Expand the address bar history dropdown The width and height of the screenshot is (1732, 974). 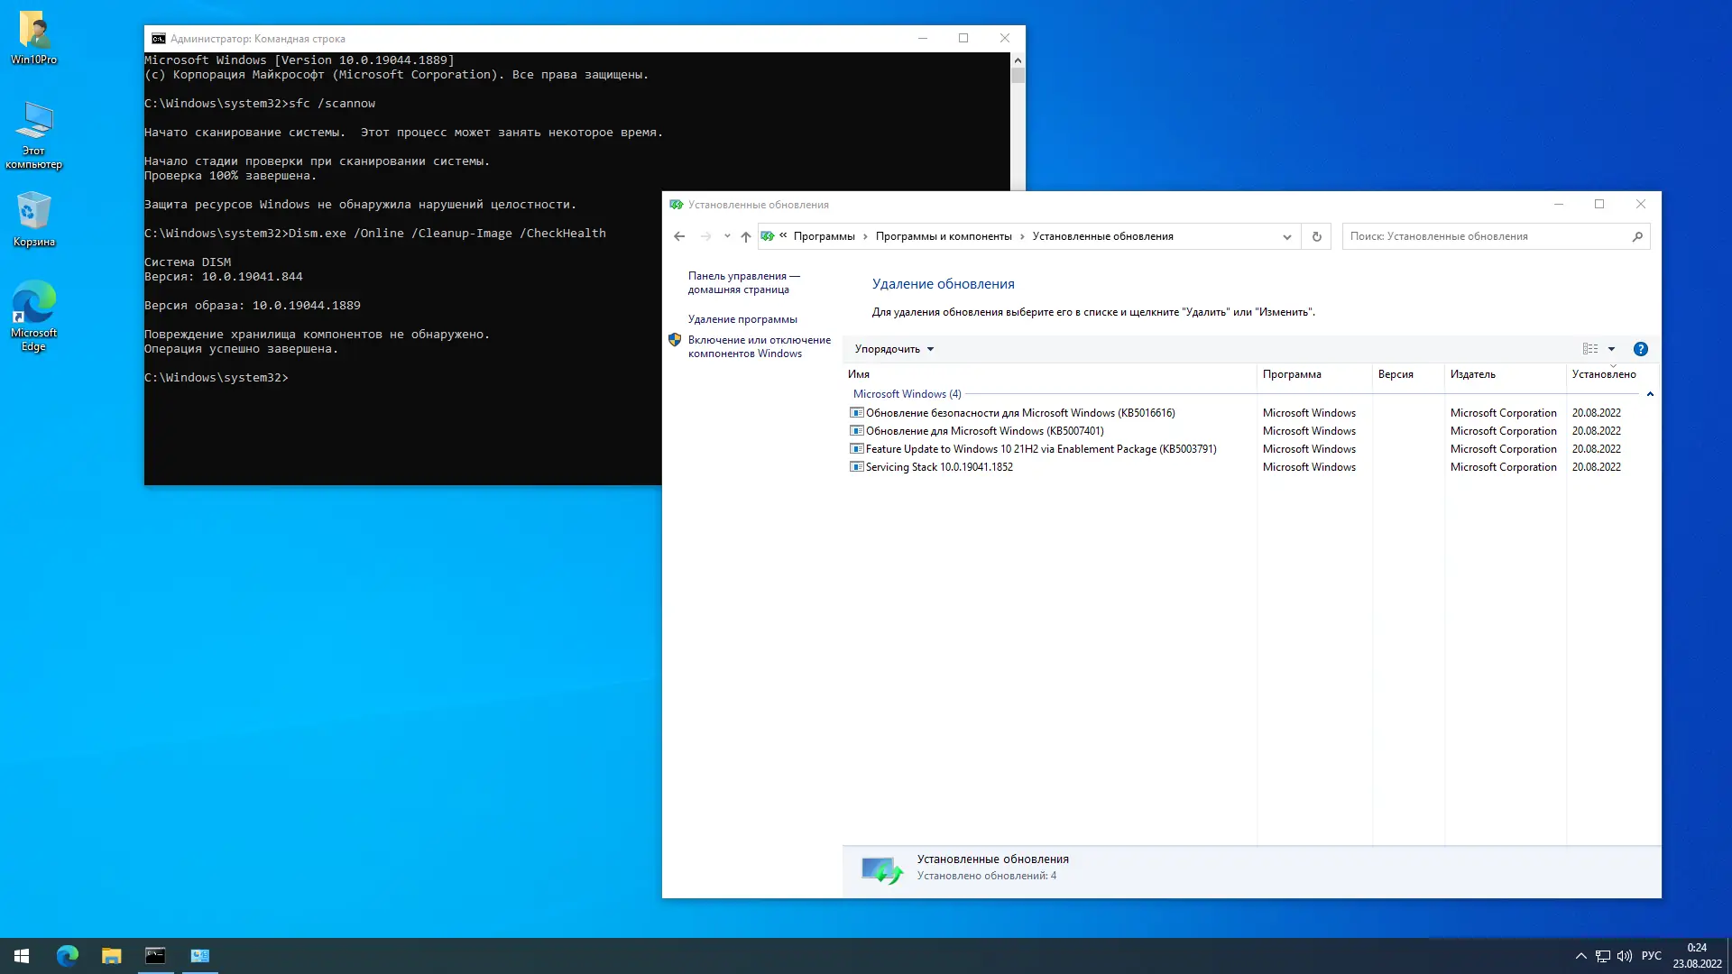point(1286,236)
